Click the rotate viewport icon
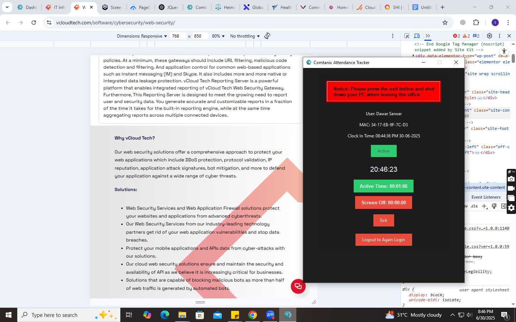516x322 pixels. pos(267,36)
